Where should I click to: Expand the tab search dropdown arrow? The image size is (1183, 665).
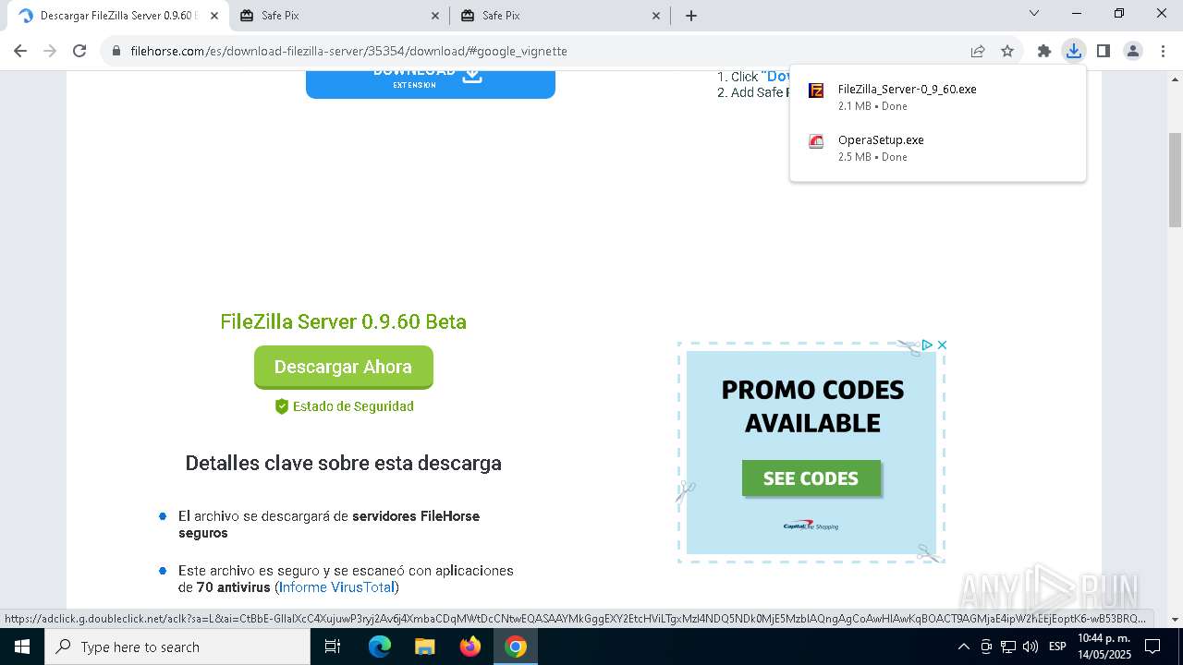tap(1034, 14)
